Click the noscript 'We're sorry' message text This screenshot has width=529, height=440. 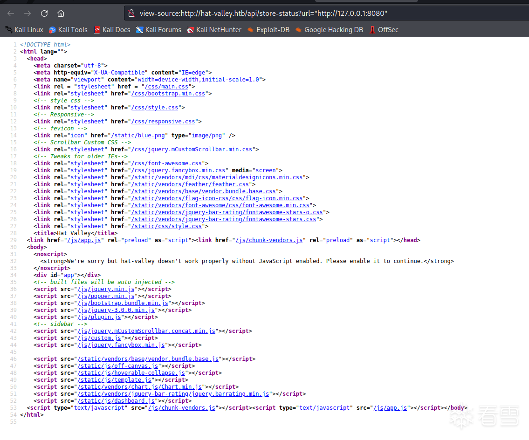tap(245, 261)
